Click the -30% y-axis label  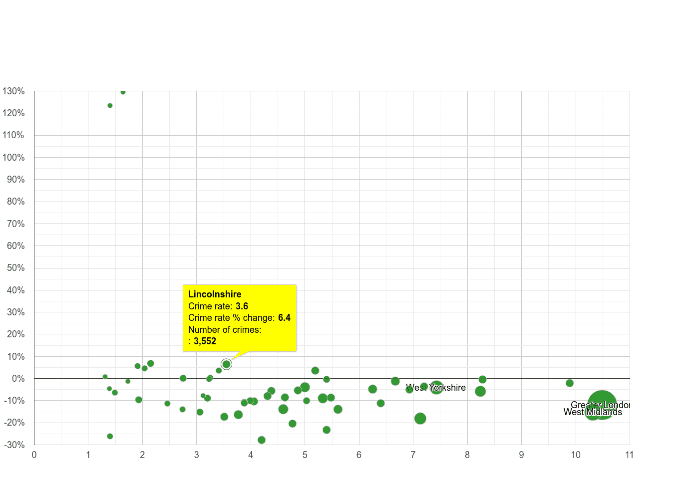tap(13, 445)
